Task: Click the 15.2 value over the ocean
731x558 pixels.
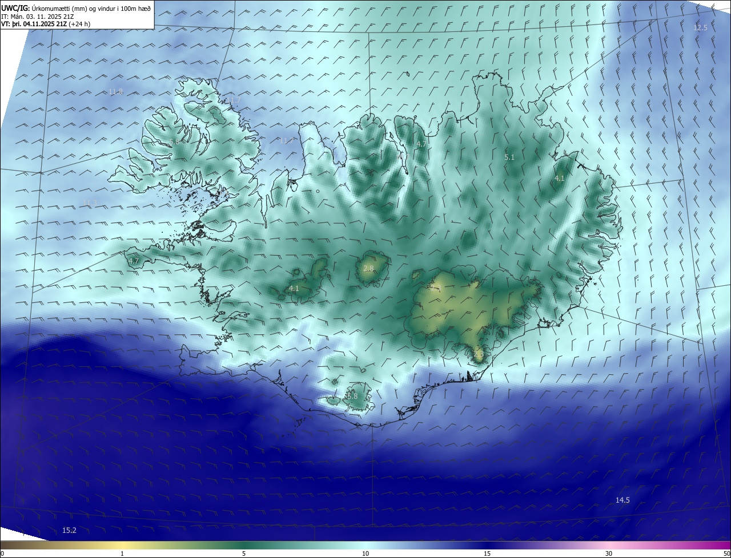Action: click(69, 531)
